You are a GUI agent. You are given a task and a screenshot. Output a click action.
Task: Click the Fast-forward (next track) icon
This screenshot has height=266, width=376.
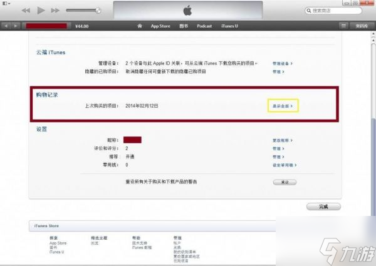click(x=56, y=11)
